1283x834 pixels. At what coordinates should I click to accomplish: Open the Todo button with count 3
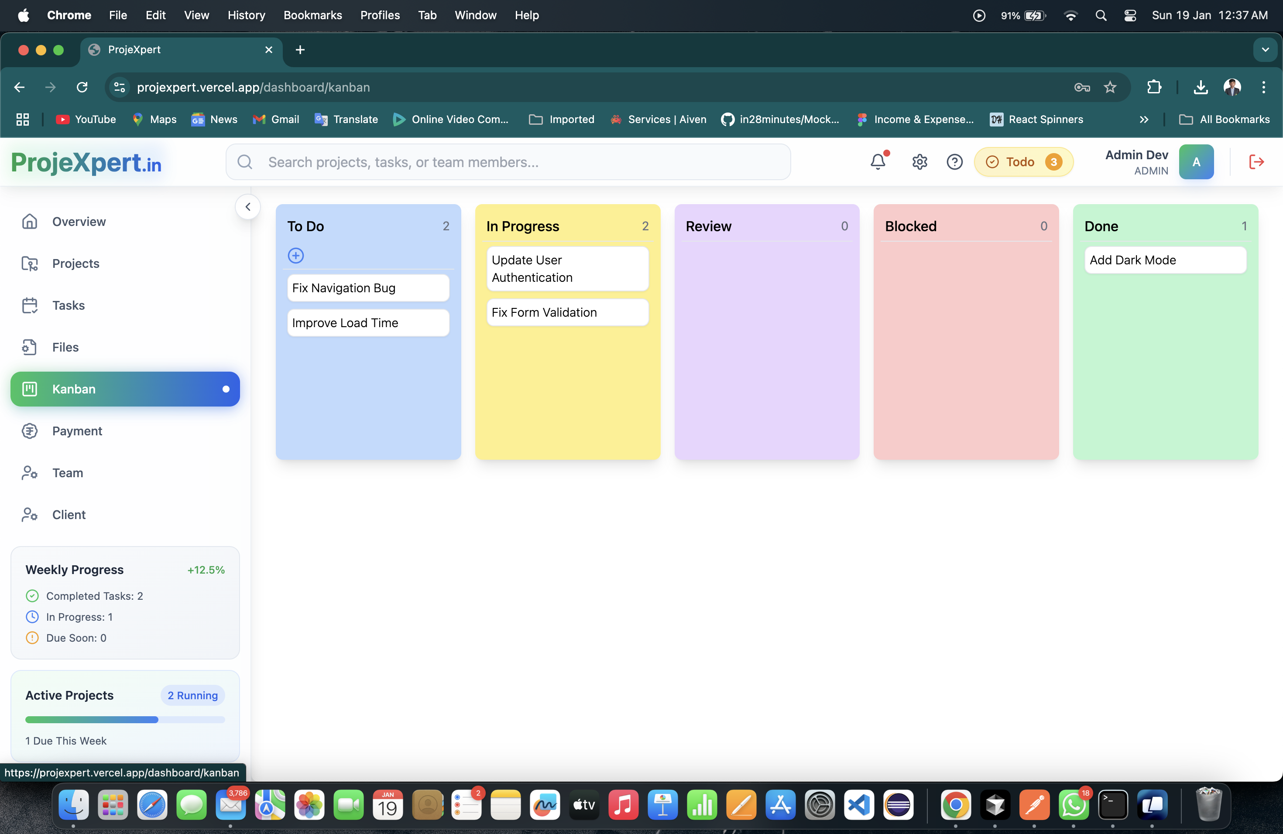coord(1023,162)
